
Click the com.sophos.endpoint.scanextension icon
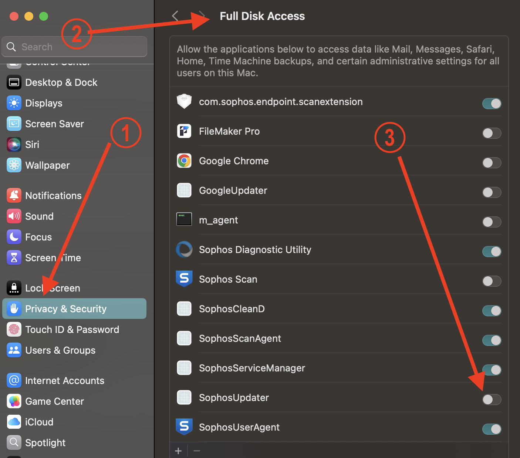pyautogui.click(x=184, y=101)
